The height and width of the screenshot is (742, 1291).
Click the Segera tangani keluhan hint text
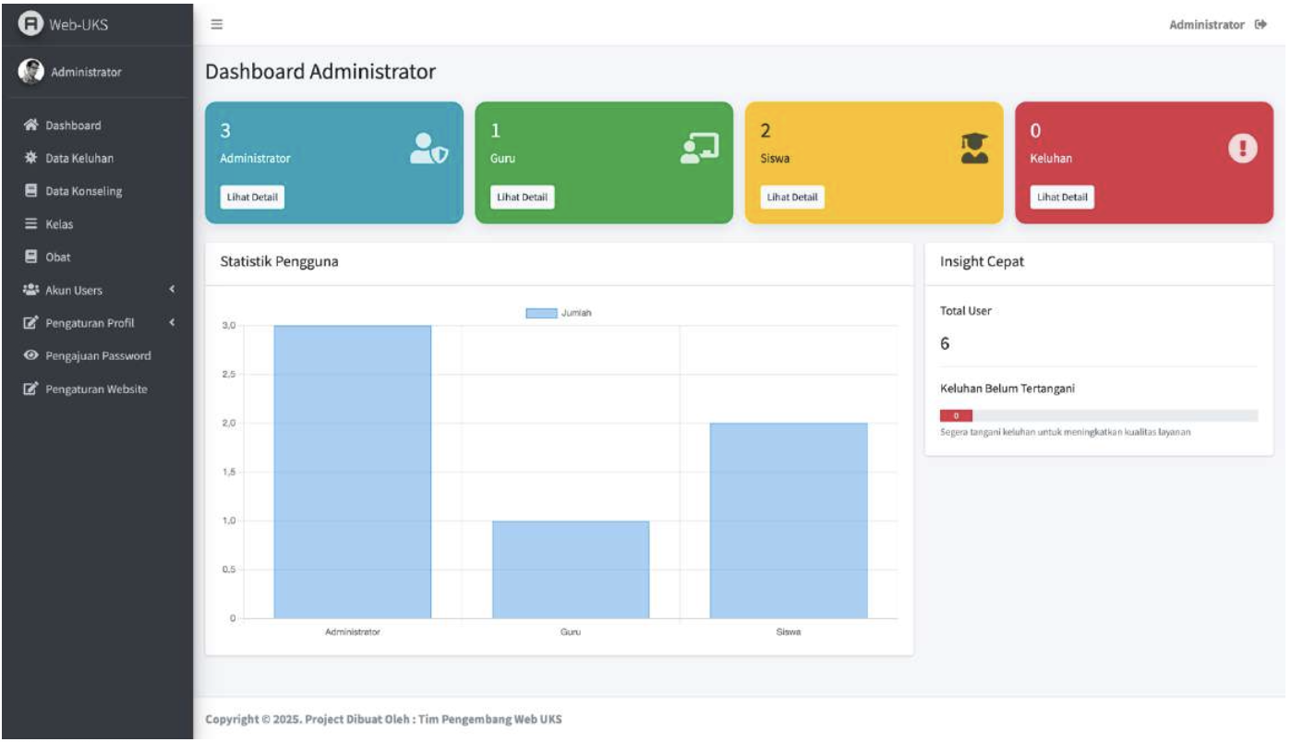1065,433
